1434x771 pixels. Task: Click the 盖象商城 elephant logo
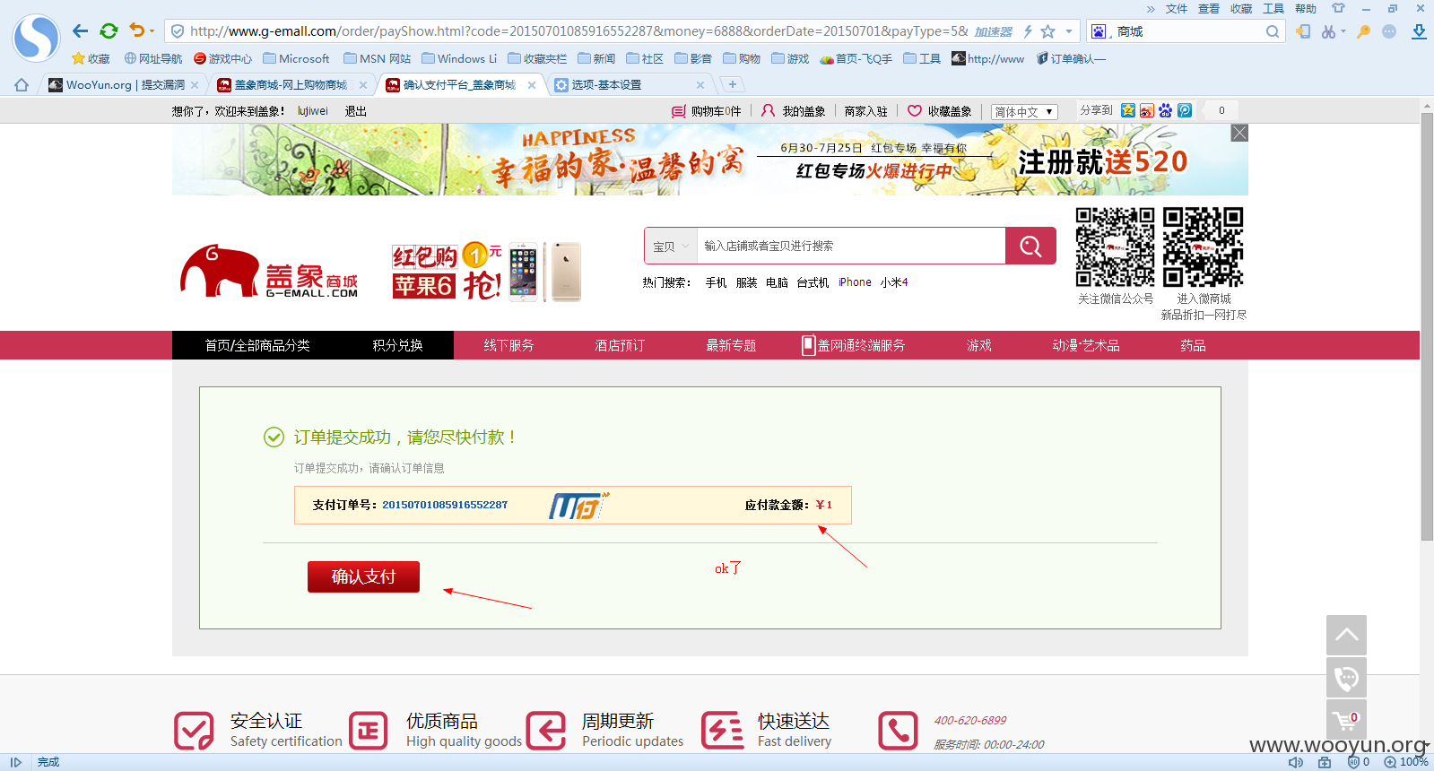(x=269, y=271)
